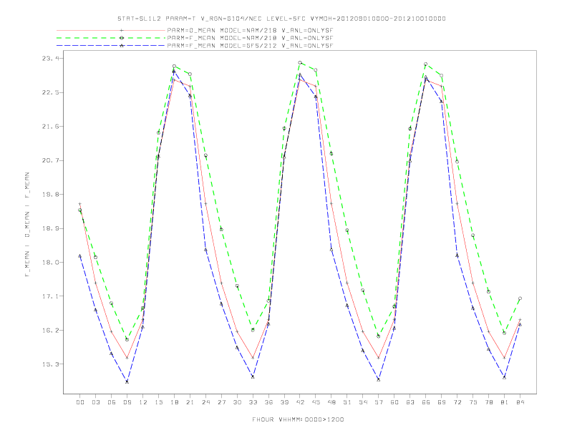This screenshot has height=438, width=567.
Task: Click x-axis forecast hour label 45
Action: click(x=316, y=402)
